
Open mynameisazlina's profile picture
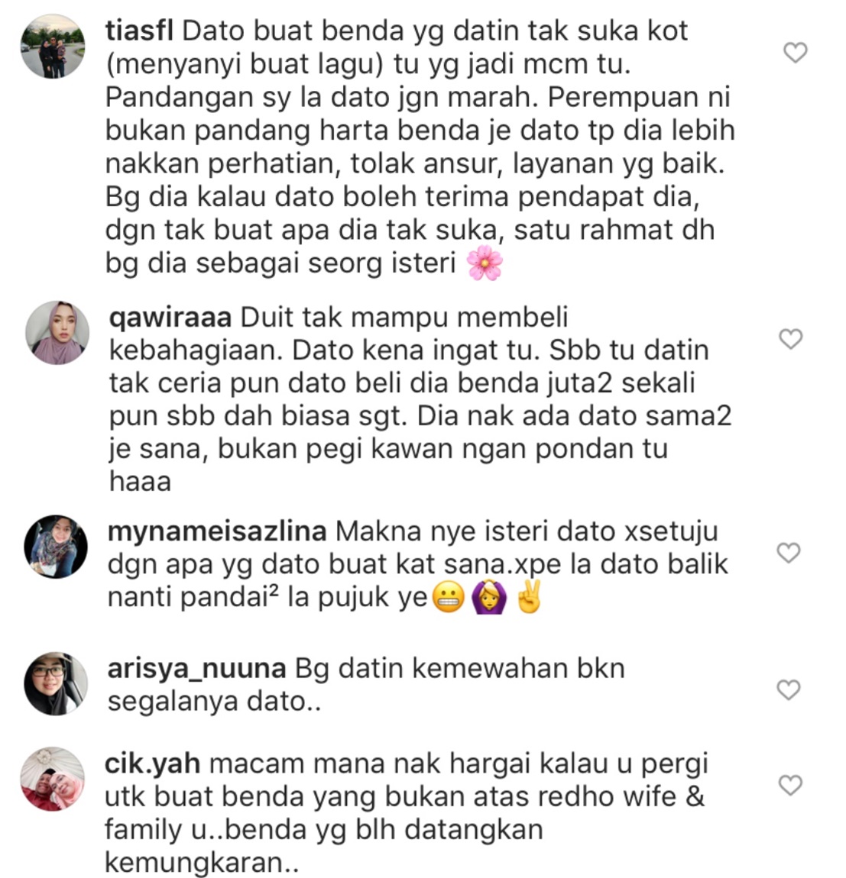click(x=56, y=547)
